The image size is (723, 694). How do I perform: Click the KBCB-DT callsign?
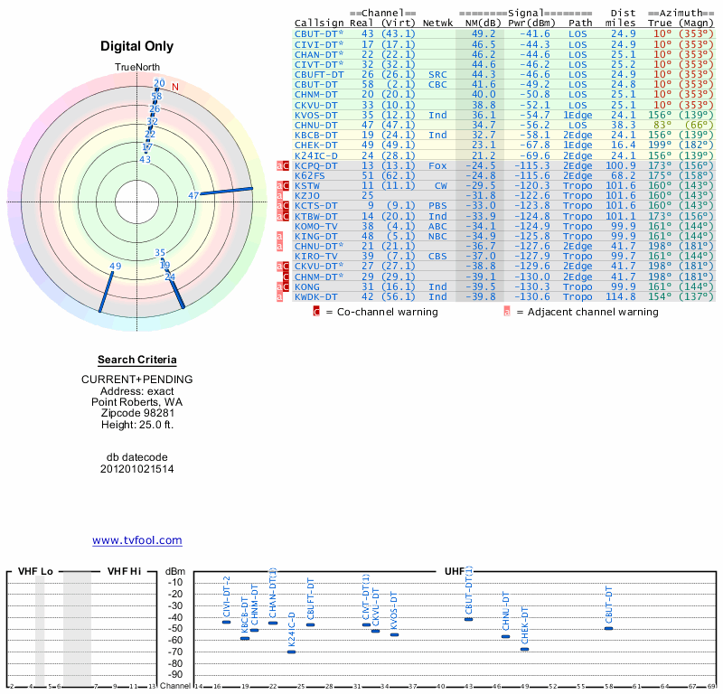click(316, 136)
